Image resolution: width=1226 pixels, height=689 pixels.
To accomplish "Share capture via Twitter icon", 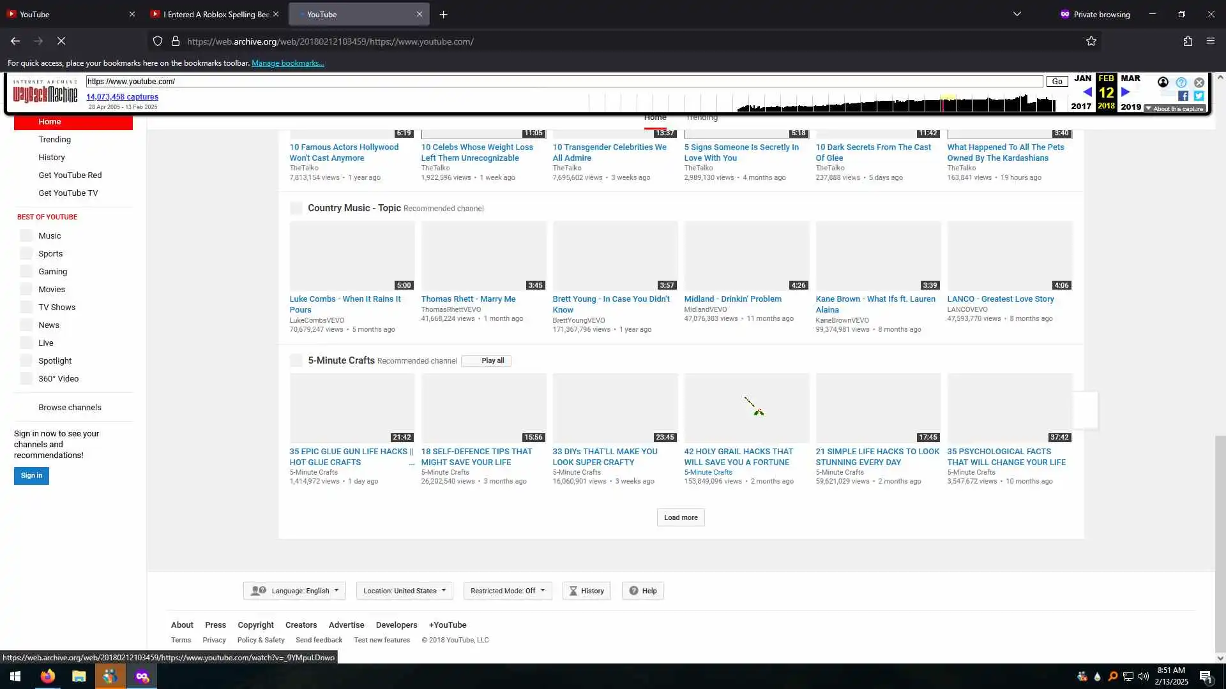I will pyautogui.click(x=1199, y=96).
